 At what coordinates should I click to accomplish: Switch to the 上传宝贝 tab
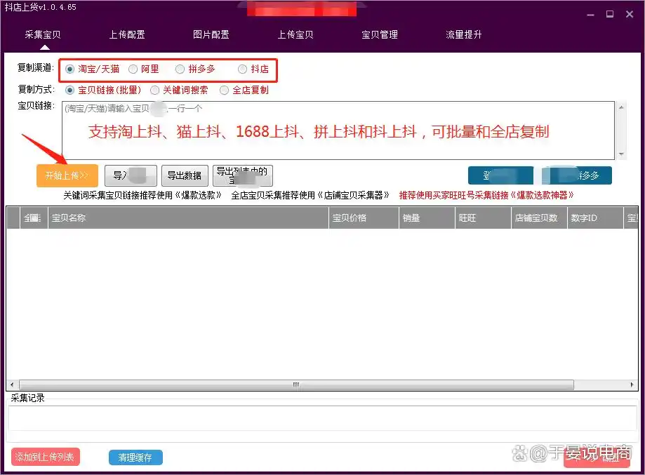pos(295,34)
